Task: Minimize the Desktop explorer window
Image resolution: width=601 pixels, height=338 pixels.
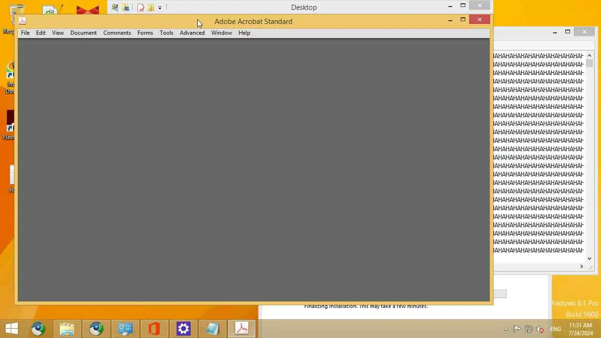Action: (x=450, y=6)
